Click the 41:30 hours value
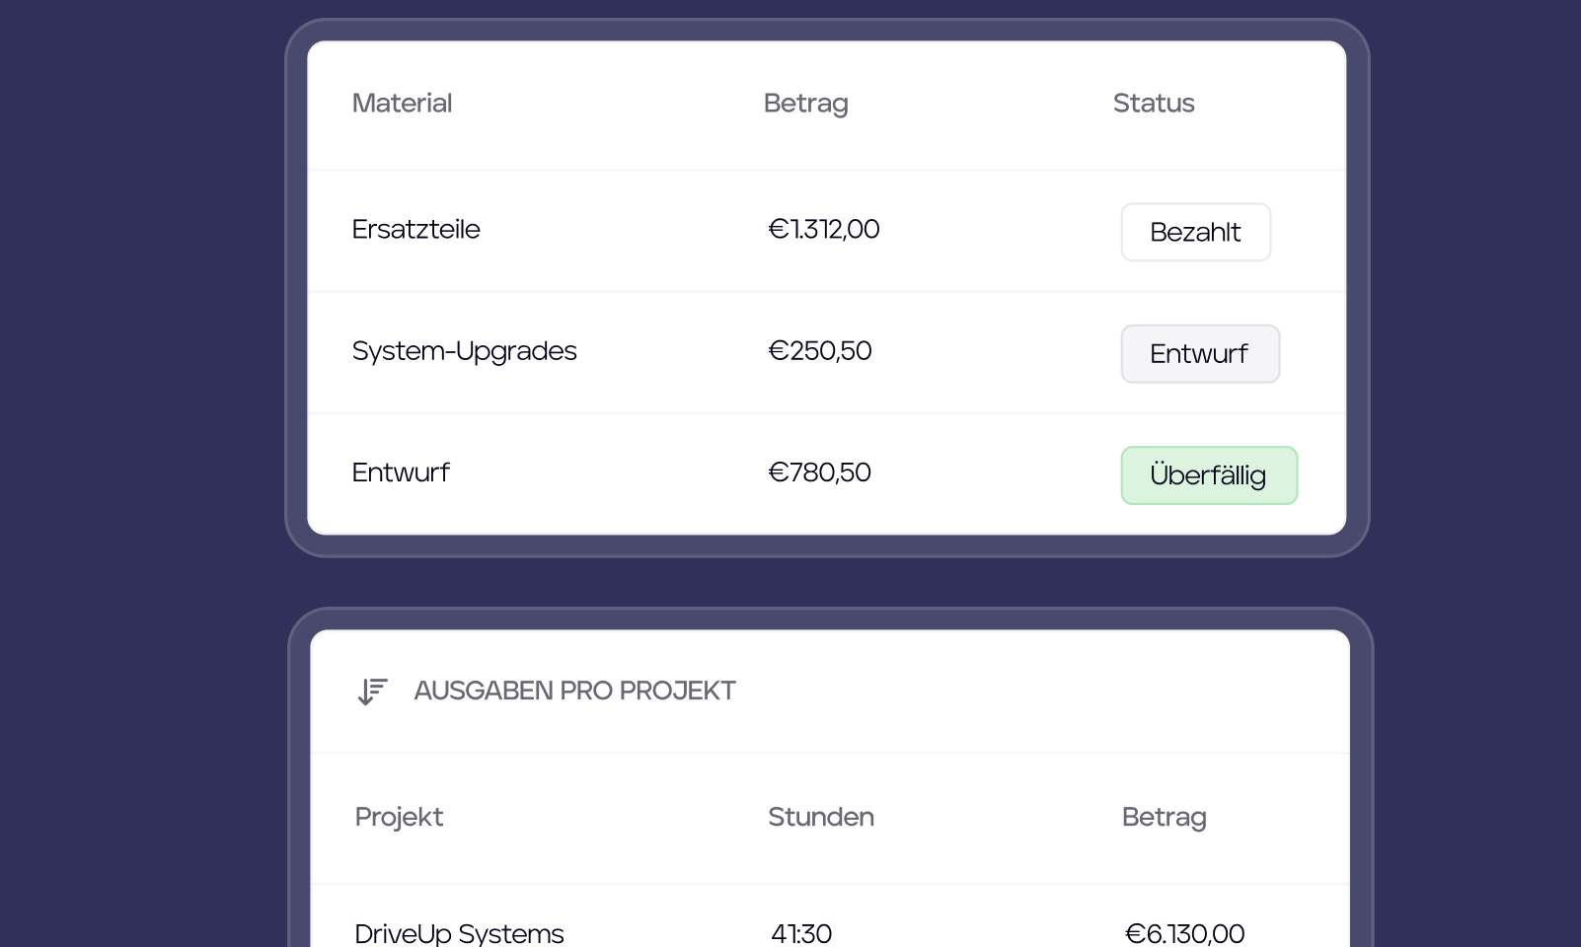This screenshot has width=1581, height=947. point(801,933)
